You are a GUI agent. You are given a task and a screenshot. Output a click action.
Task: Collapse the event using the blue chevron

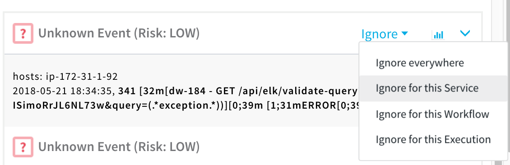(x=465, y=33)
